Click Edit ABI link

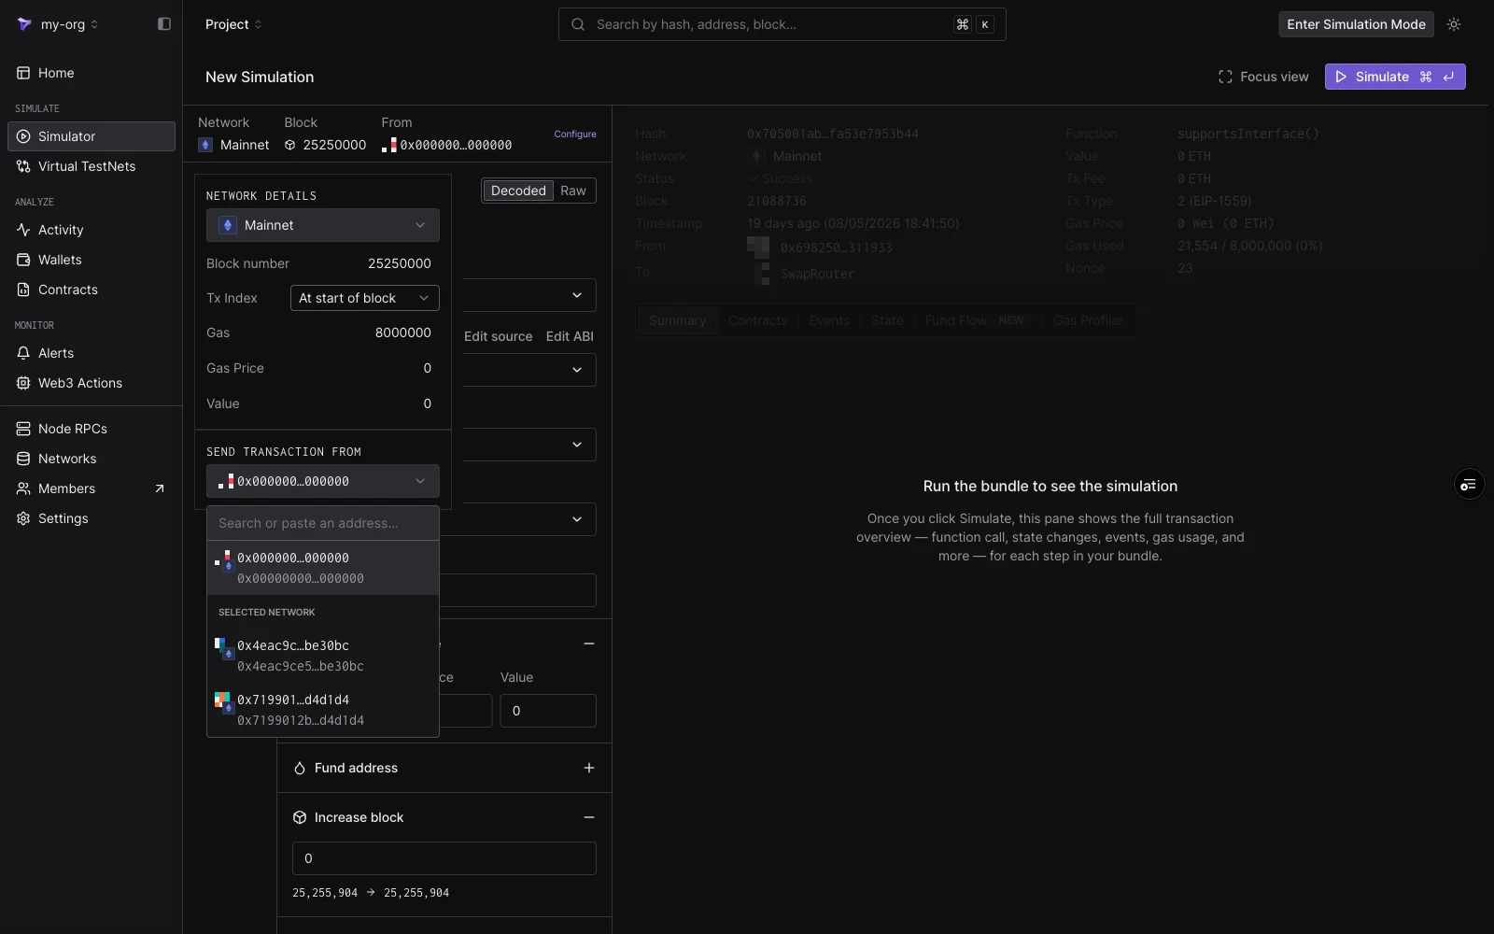pos(570,336)
